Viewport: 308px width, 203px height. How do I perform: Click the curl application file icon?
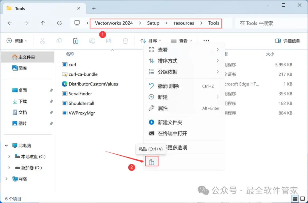(64, 65)
